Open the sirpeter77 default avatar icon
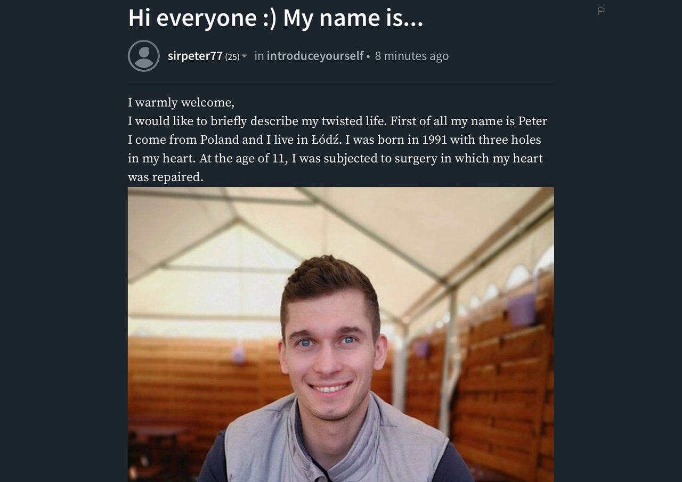Screen dimensions: 682x482 [x=144, y=56]
